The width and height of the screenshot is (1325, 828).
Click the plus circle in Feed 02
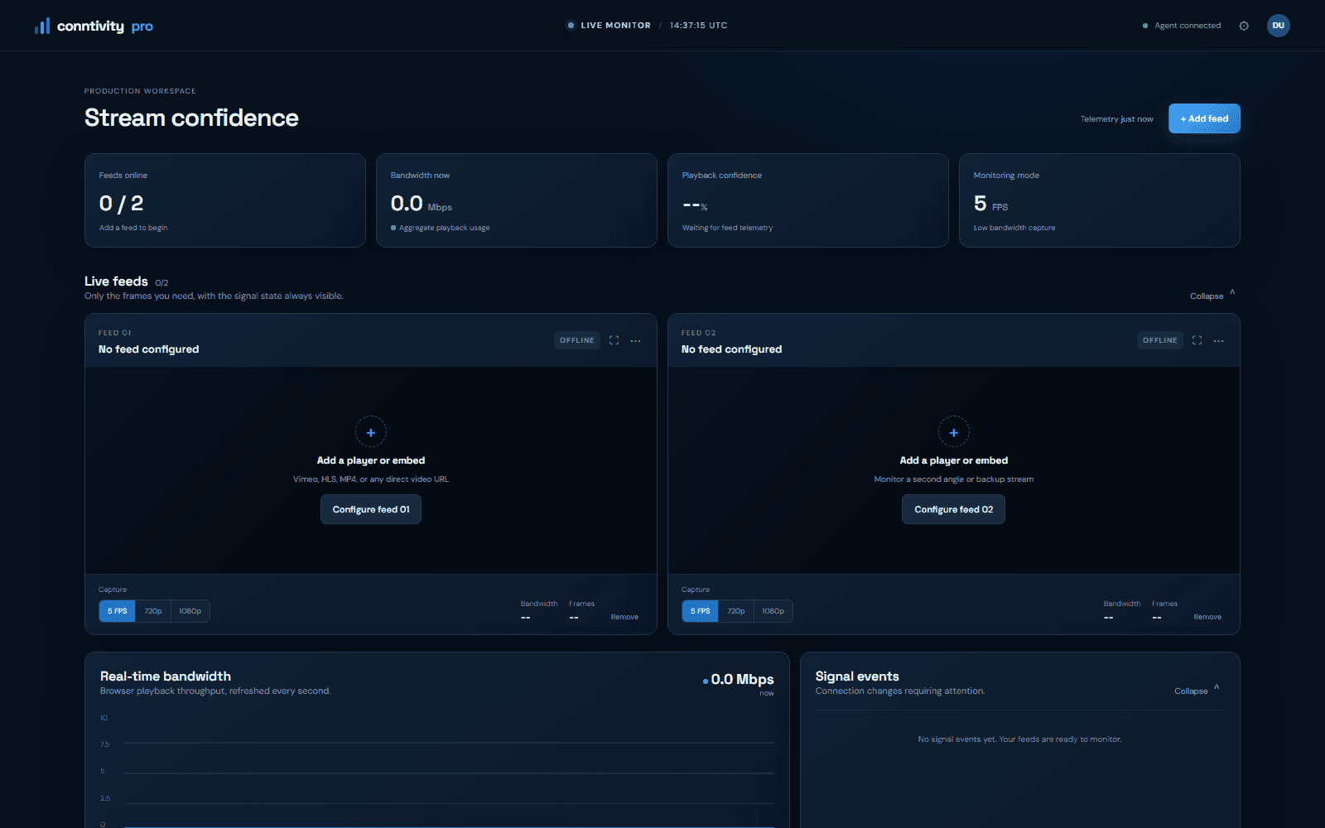(954, 432)
